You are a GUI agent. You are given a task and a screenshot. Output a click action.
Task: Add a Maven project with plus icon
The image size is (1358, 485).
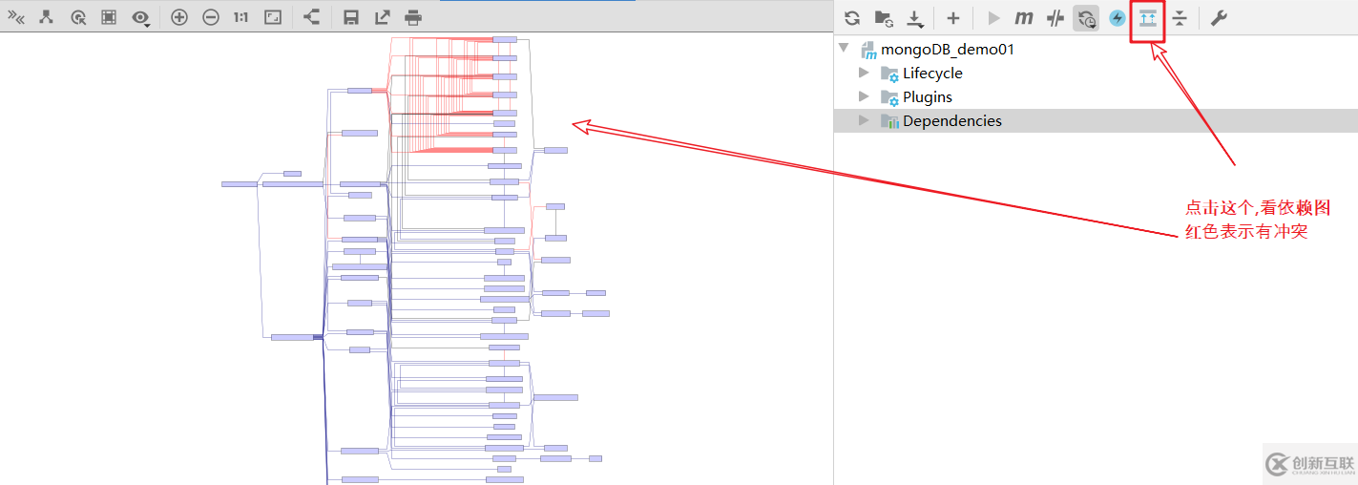[x=952, y=18]
